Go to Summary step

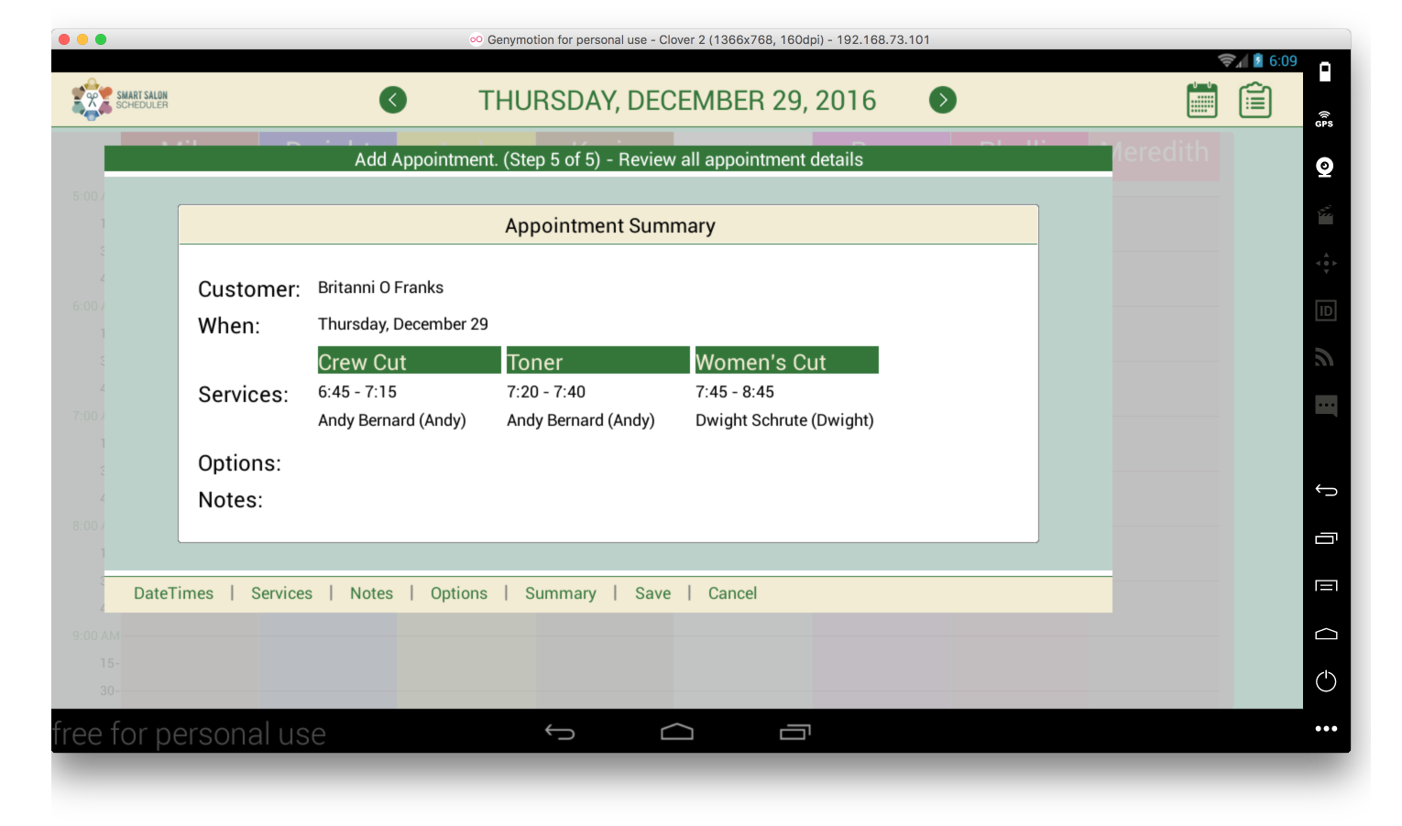pos(561,593)
